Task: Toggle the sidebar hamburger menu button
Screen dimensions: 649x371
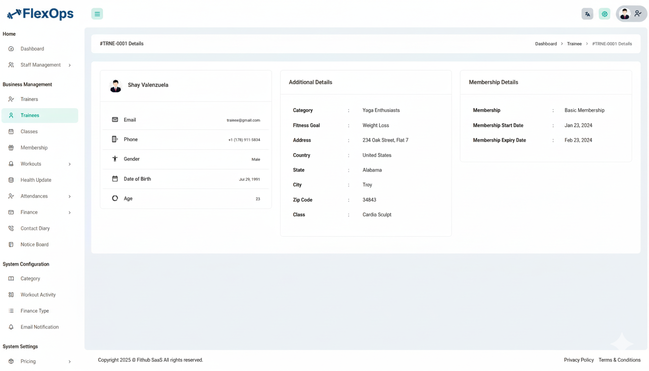Action: [x=97, y=14]
